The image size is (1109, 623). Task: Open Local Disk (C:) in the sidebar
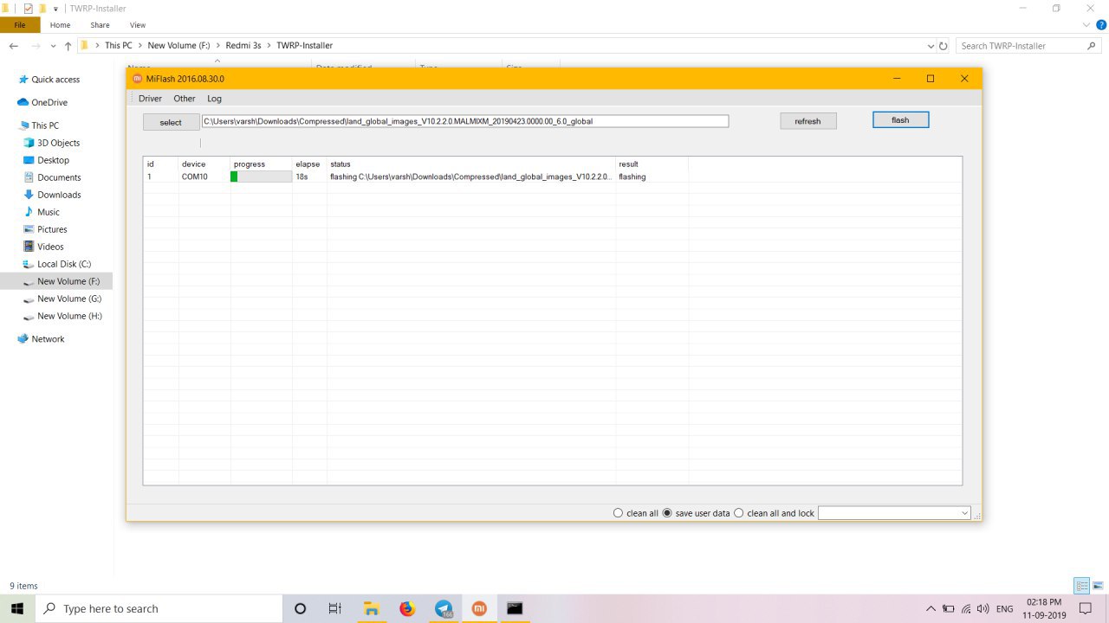[64, 264]
